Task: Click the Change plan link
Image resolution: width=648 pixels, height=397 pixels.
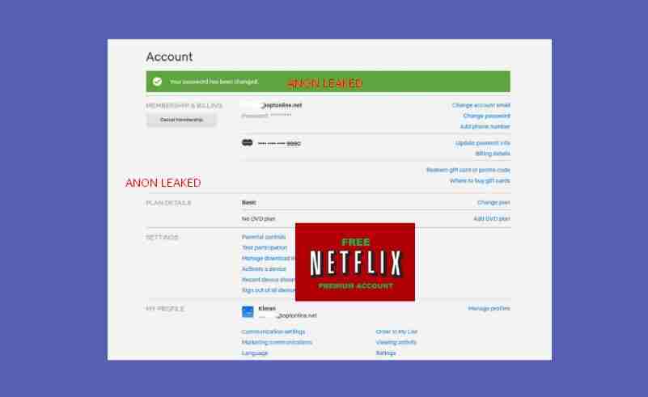Action: click(x=493, y=202)
